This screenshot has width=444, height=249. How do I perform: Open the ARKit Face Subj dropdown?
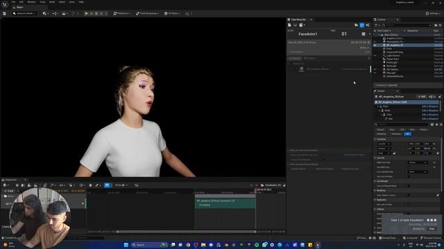tap(418, 163)
